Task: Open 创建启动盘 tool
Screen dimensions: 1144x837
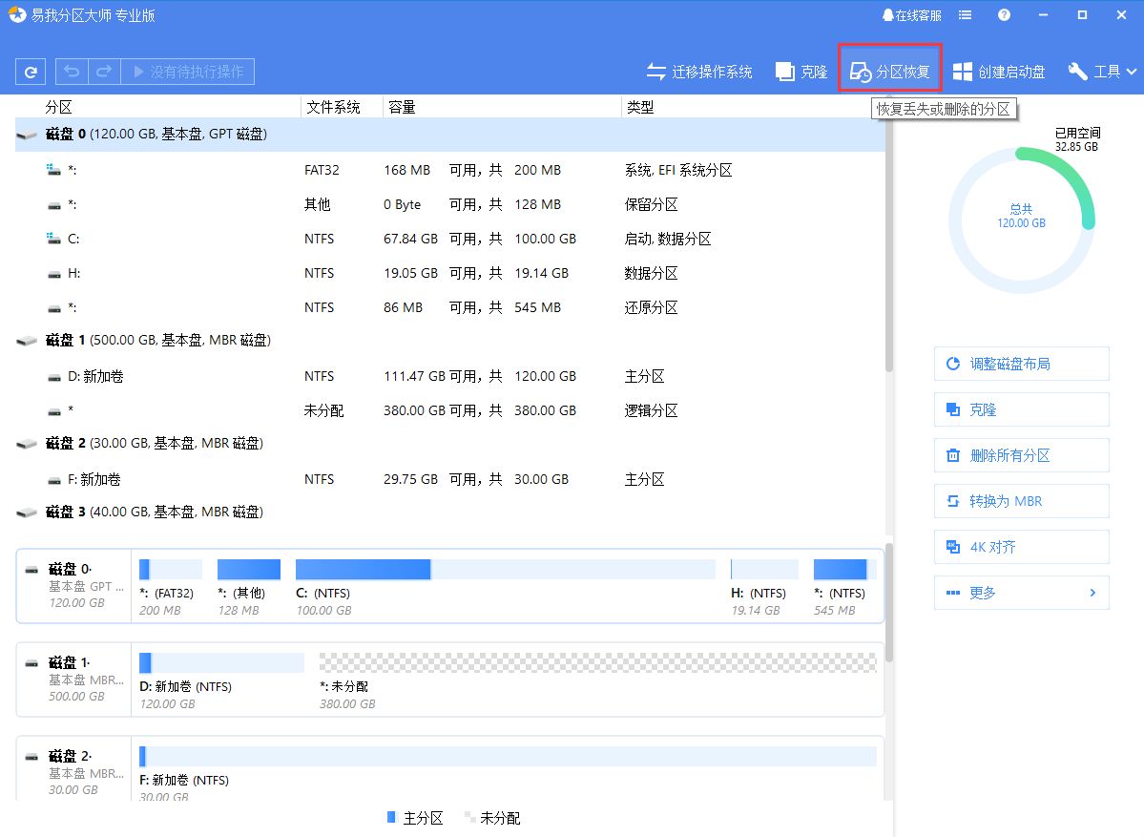Action: tap(999, 72)
